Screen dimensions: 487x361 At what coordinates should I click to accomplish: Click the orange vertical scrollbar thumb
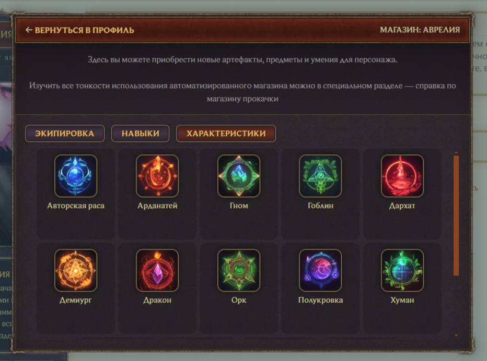click(x=456, y=215)
